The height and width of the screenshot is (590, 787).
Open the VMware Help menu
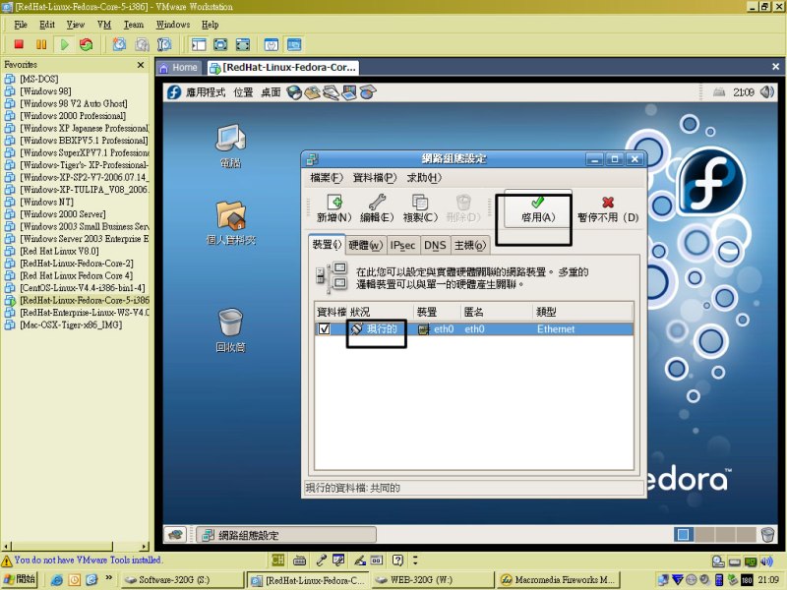210,25
